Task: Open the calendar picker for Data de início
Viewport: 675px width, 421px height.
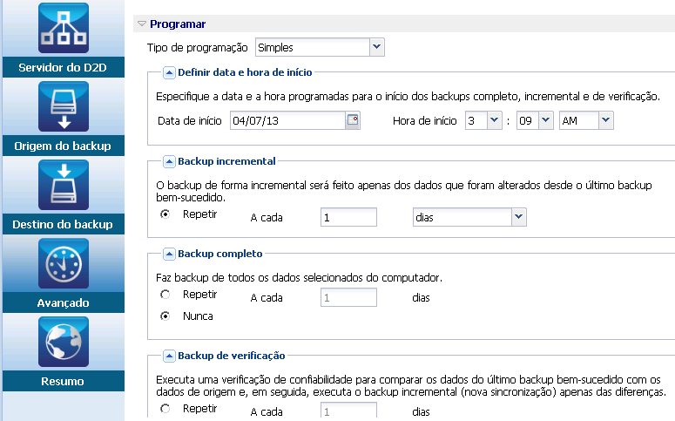Action: pos(353,120)
